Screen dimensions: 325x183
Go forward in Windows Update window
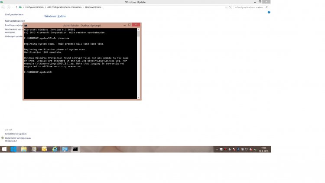(x=9, y=7)
